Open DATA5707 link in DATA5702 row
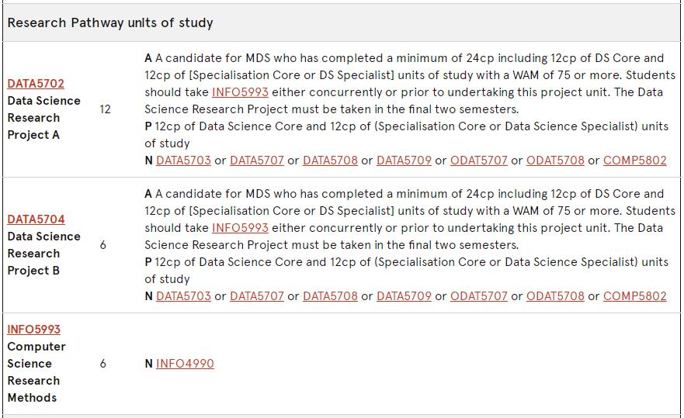The height and width of the screenshot is (418, 684). pyautogui.click(x=257, y=160)
